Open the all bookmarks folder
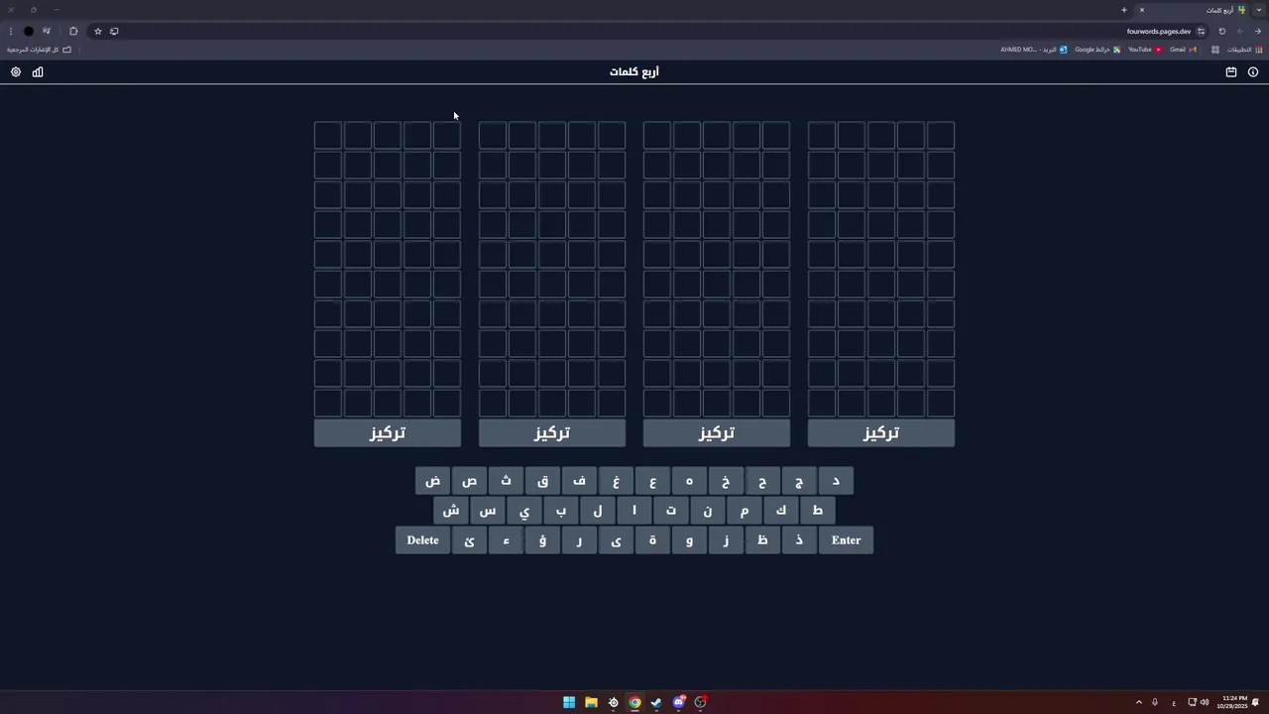 (x=39, y=50)
